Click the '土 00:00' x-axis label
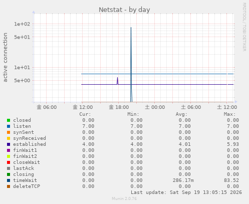The height and width of the screenshot is (204, 249). (155, 107)
